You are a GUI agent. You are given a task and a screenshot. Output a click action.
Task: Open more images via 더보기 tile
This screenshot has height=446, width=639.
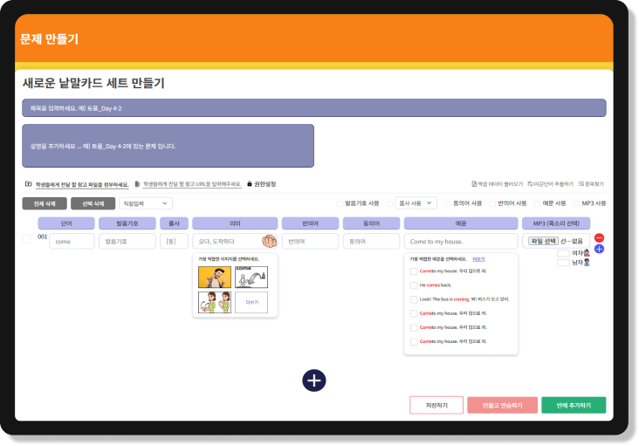[251, 302]
